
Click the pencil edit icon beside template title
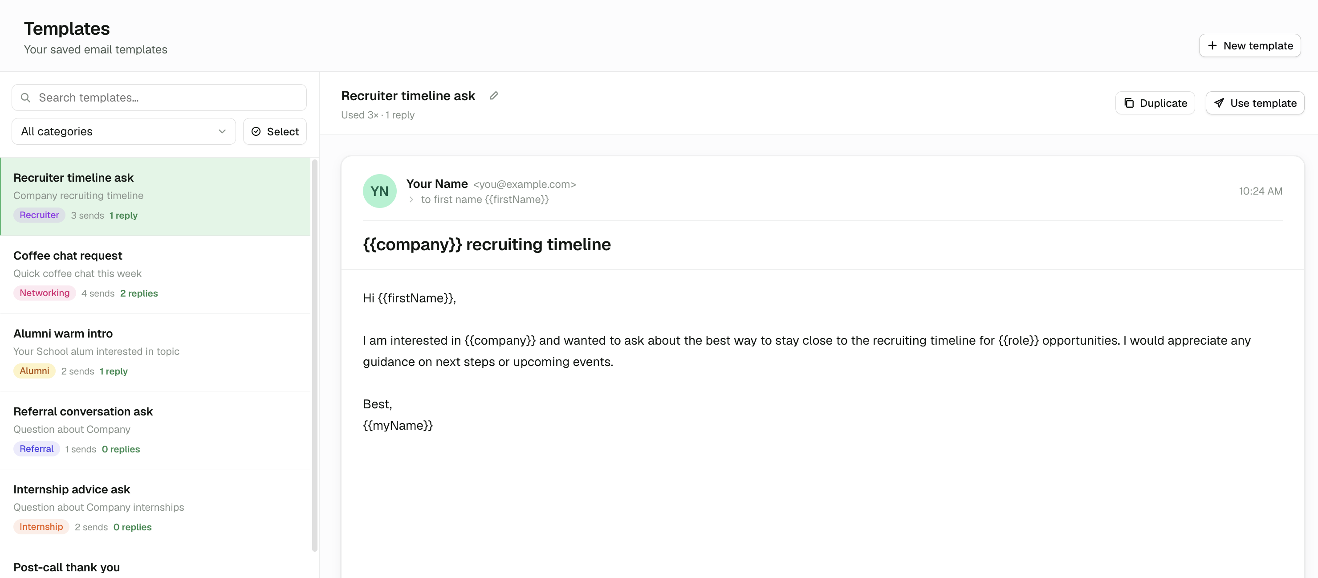(494, 96)
